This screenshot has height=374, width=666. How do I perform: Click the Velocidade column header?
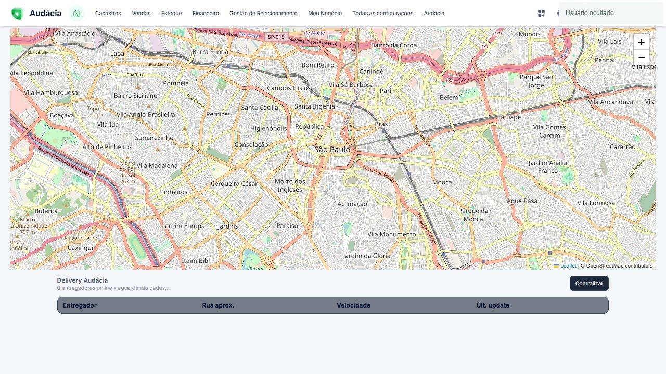(x=353, y=305)
